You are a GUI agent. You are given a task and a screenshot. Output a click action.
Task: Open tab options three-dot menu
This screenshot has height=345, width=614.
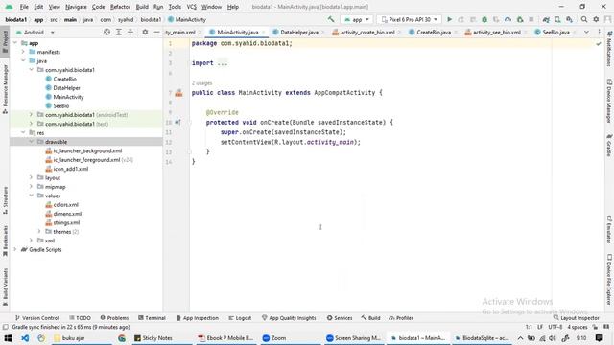(599, 32)
